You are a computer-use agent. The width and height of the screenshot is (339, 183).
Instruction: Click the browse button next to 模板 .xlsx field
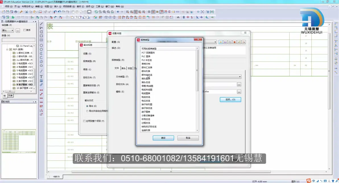(x=239, y=92)
